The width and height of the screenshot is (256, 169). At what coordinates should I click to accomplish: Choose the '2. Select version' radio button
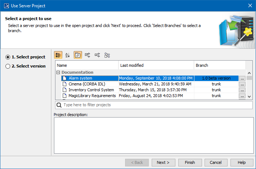click(x=8, y=66)
